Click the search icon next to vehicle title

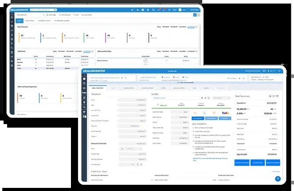[125, 78]
